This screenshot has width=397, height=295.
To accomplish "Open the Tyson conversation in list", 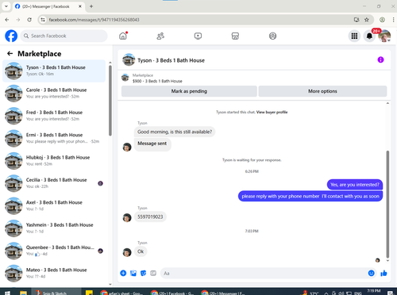I will tap(54, 71).
